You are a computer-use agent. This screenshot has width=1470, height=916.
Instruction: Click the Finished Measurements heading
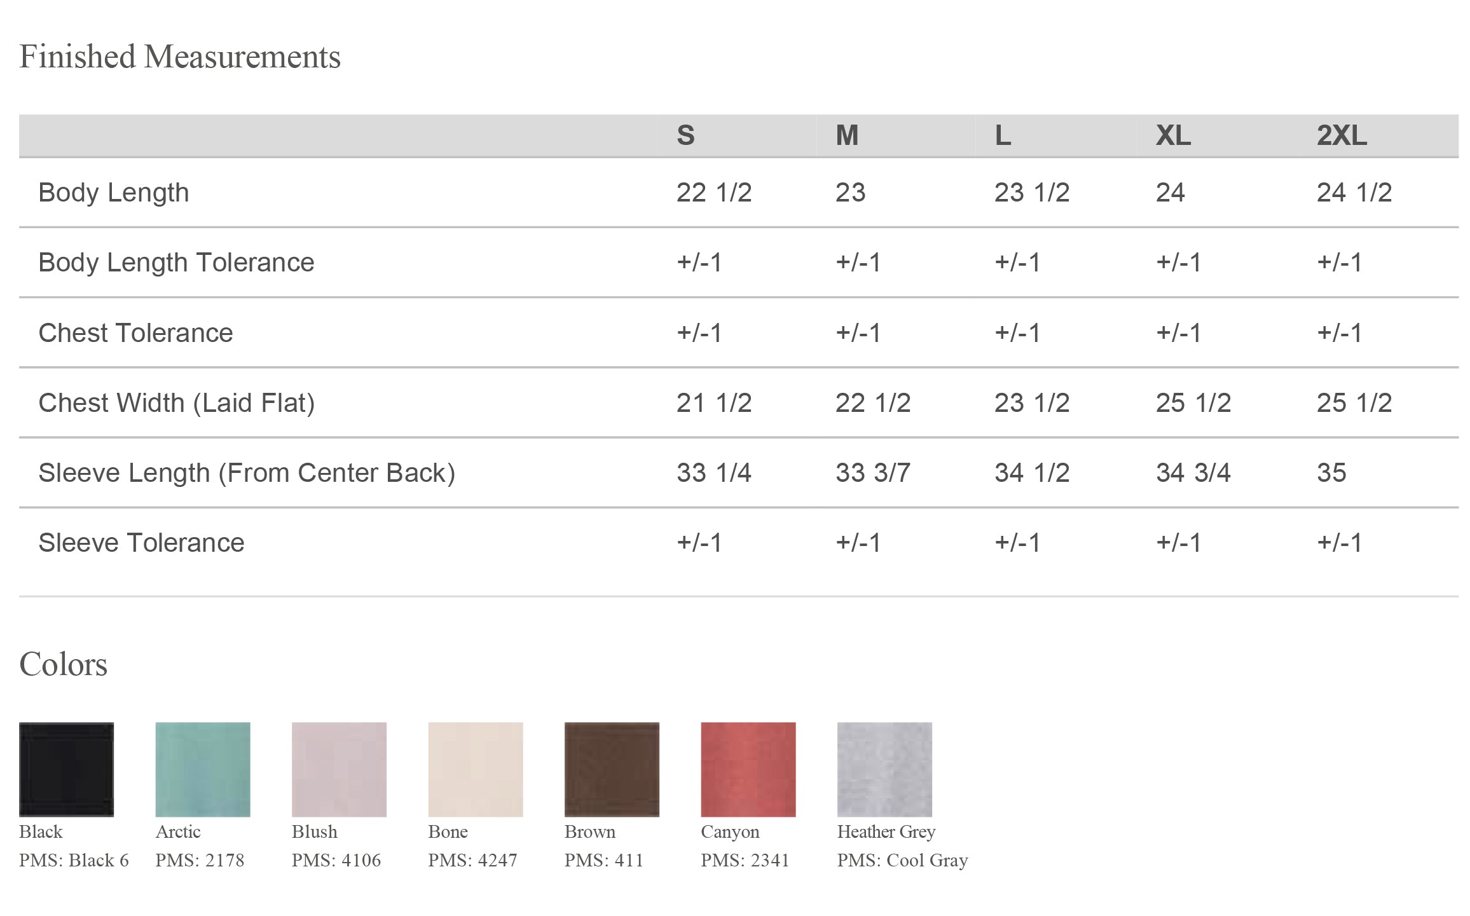click(180, 57)
